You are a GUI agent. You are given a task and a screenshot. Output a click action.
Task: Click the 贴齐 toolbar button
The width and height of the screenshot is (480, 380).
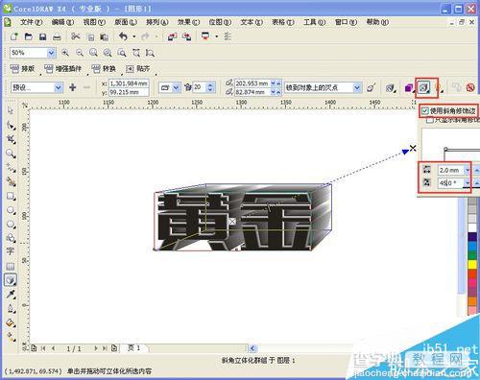click(138, 68)
